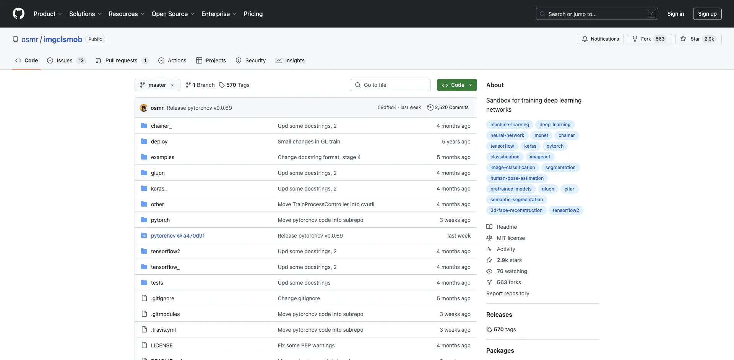This screenshot has height=360, width=734.
Task: View the 563 forks link
Action: (x=503, y=282)
